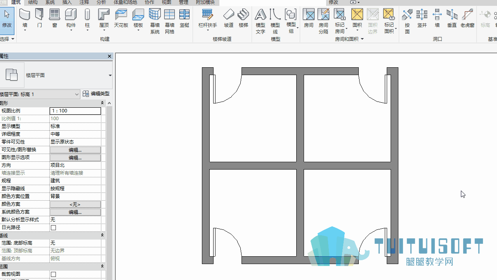497x280 pixels.
Task: Click the 编辑类型 button
Action: (x=96, y=94)
